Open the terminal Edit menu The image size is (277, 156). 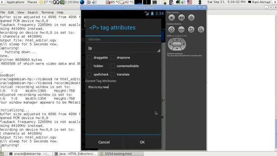pyautogui.click(x=11, y=13)
